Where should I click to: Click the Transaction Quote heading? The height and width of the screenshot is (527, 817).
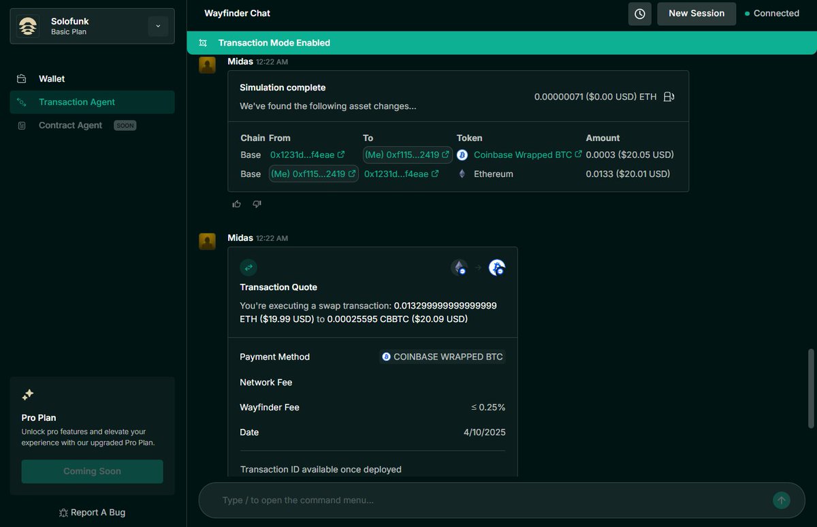(278, 287)
